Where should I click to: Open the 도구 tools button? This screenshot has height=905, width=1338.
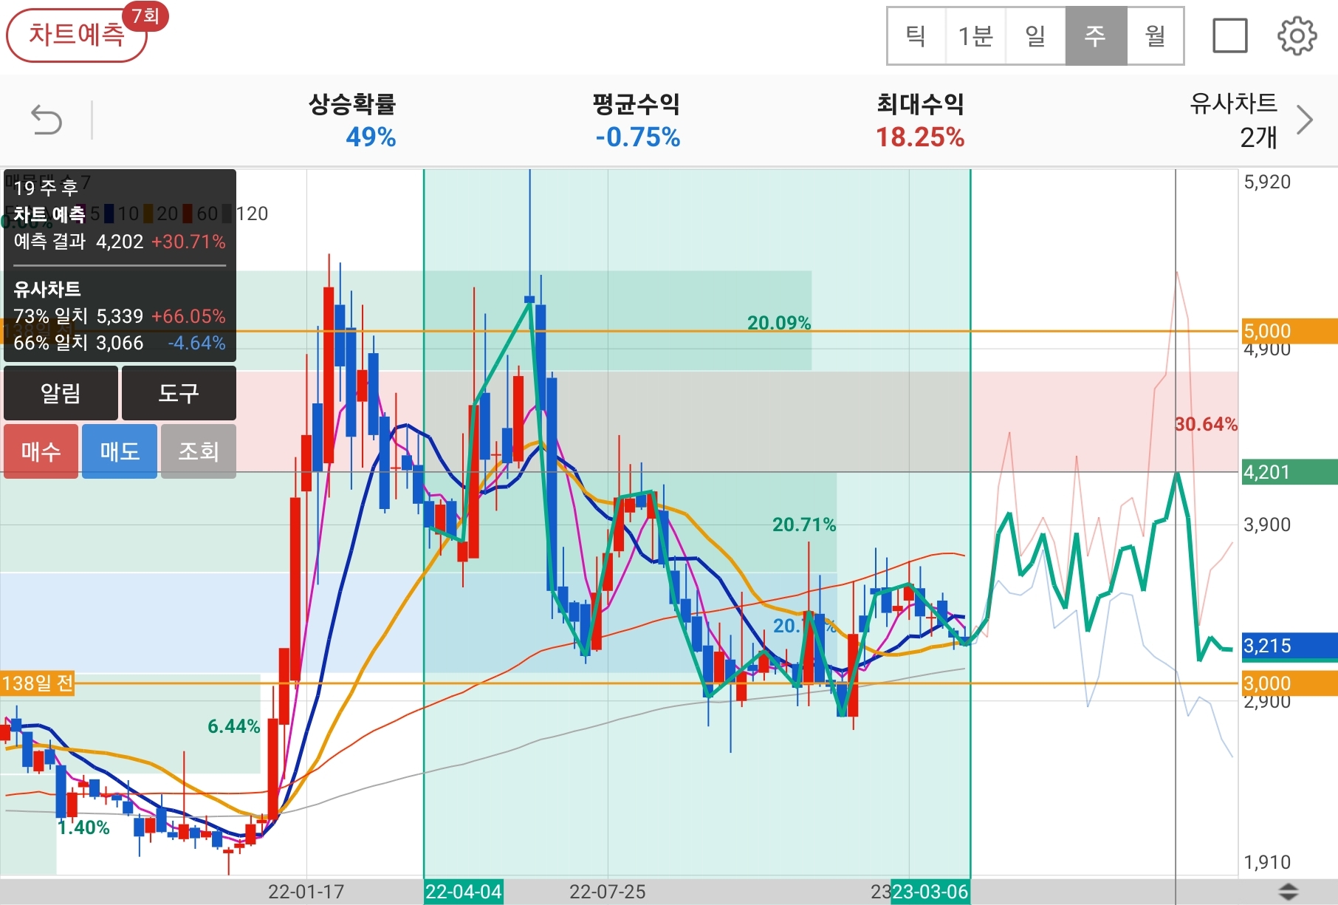tap(179, 393)
